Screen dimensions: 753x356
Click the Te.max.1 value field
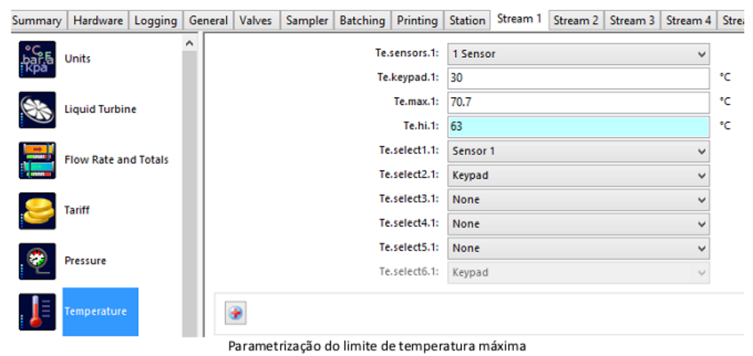coord(578,102)
